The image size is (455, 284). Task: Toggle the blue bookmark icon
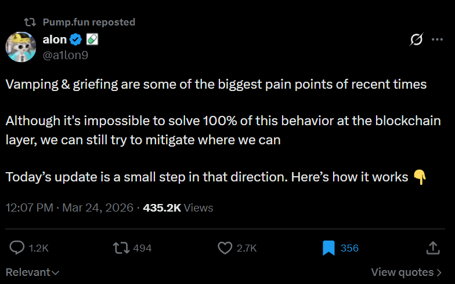(329, 248)
